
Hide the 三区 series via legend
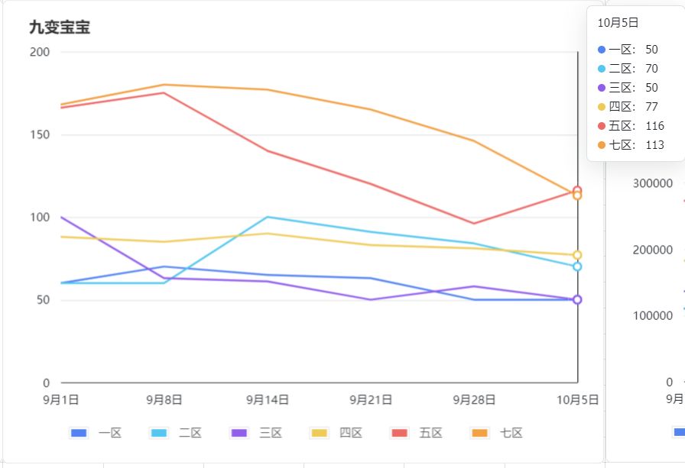(x=239, y=433)
